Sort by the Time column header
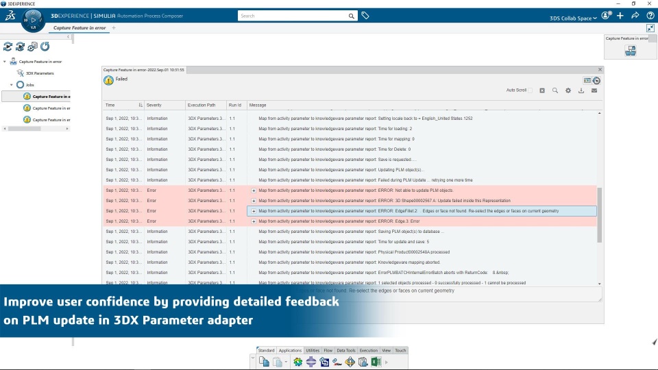This screenshot has width=658, height=370. pos(124,106)
